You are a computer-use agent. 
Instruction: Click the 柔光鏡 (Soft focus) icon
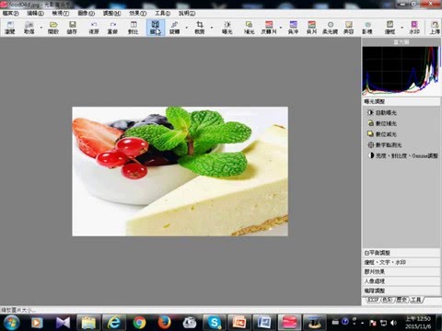(331, 28)
